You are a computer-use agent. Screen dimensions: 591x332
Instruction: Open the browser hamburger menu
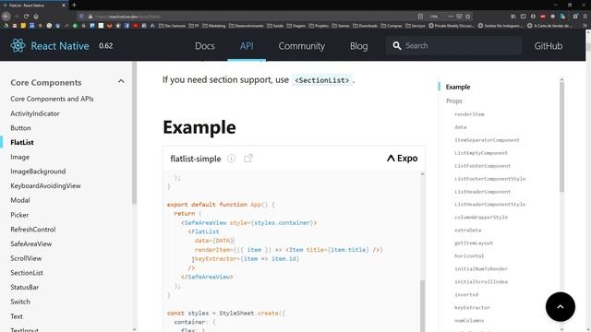coord(585,17)
